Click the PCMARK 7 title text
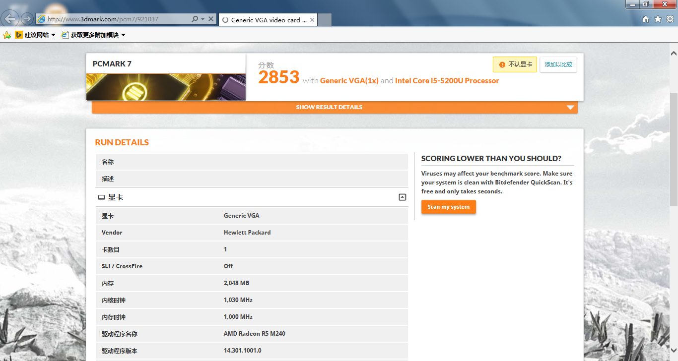 tap(112, 64)
